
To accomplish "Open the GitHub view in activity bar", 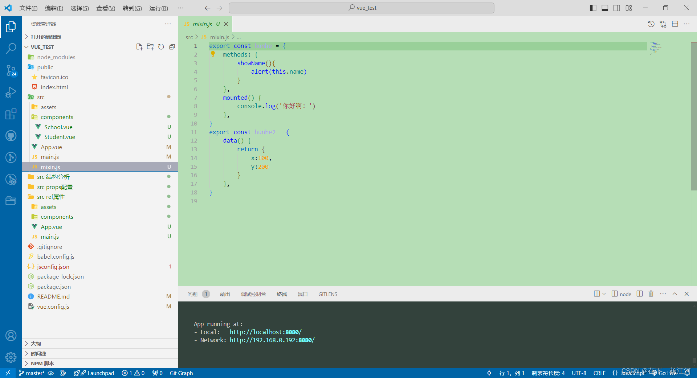I will (11, 136).
